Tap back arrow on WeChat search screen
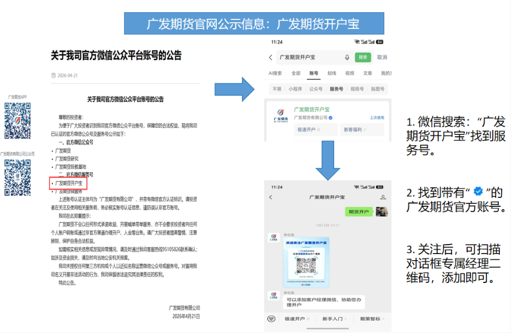The image size is (511, 333). tap(270, 57)
